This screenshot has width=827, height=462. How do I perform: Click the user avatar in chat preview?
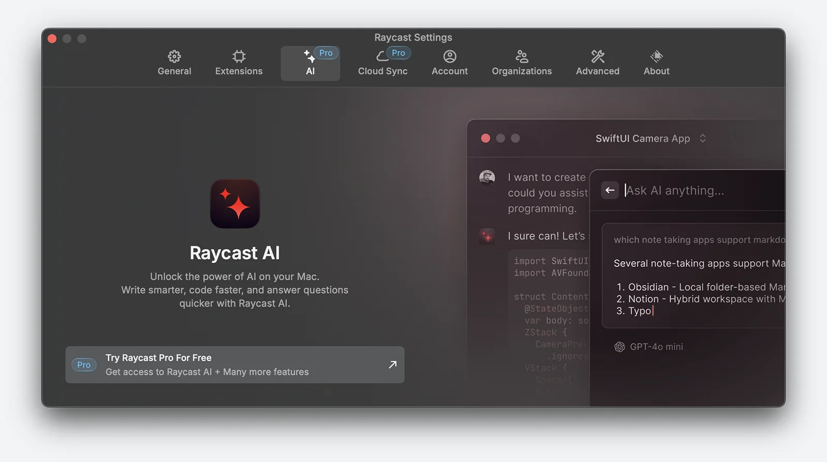pyautogui.click(x=487, y=177)
